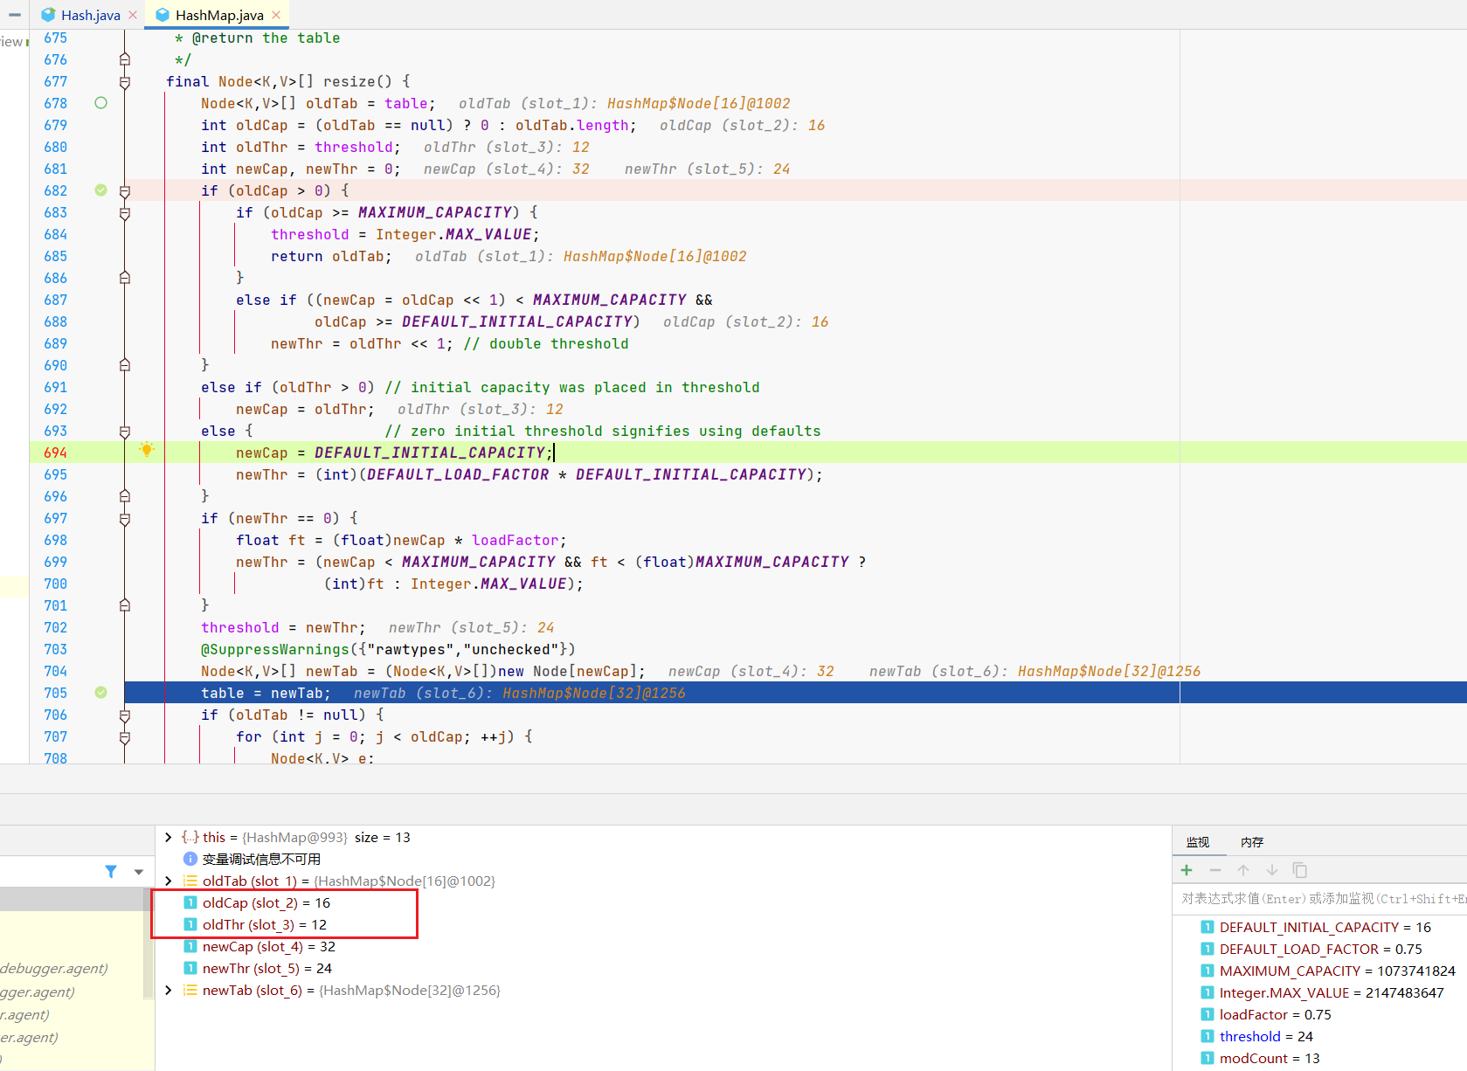Toggle the breakpoint on line 705

coord(101,693)
